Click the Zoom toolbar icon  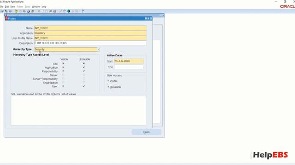pyautogui.click(x=65, y=11)
